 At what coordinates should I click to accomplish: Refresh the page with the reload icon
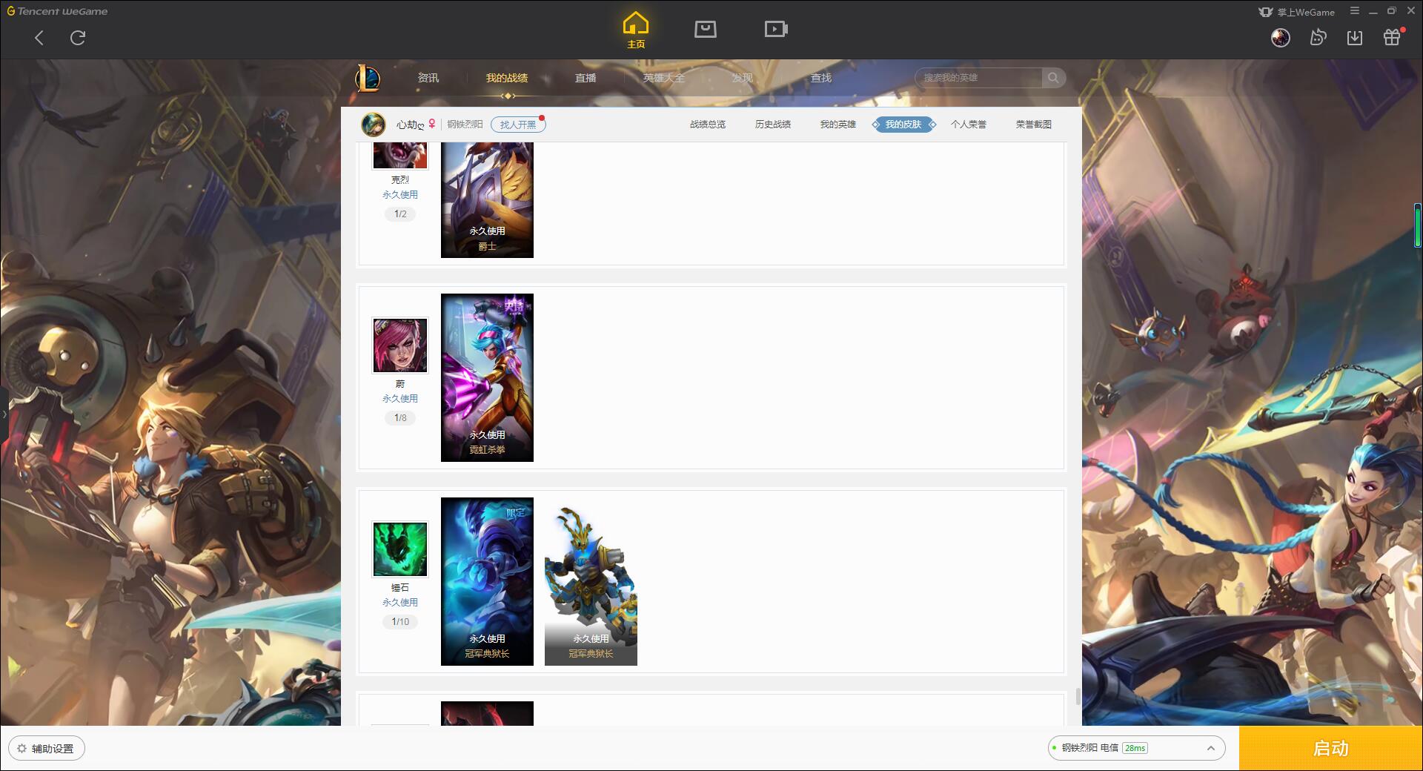(78, 38)
